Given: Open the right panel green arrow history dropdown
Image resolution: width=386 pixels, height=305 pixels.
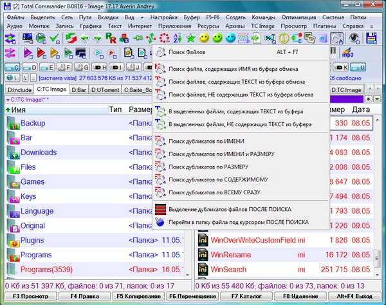Looking at the screenshot, I should [376, 99].
